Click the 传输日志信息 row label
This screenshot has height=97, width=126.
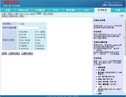coord(9,40)
